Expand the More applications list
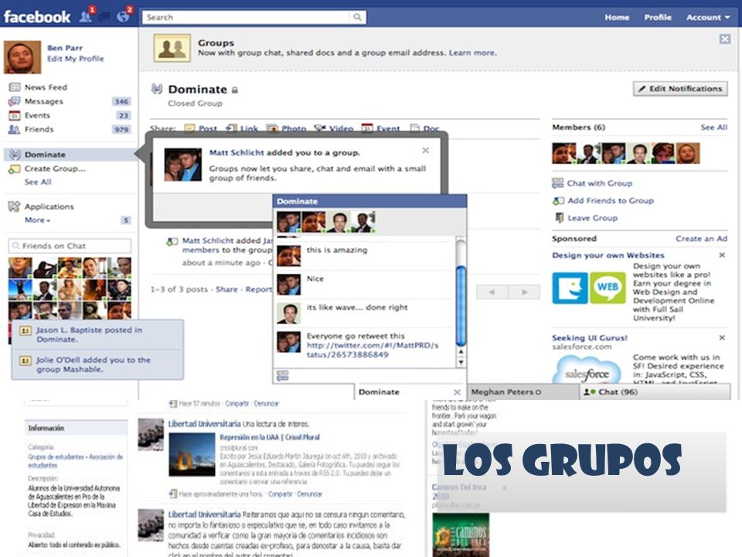742x557 pixels. click(x=37, y=220)
